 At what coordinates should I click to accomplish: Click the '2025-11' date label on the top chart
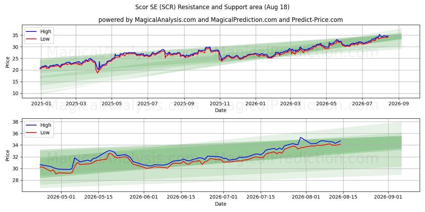click(220, 104)
